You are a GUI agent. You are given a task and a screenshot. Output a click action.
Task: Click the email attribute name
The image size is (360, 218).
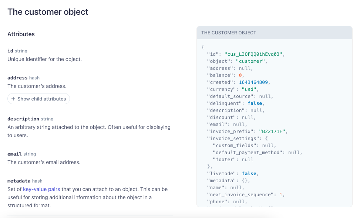14,154
